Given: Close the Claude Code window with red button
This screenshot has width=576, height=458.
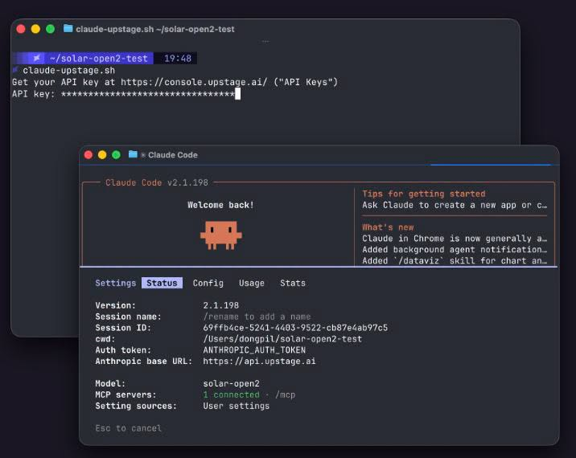Looking at the screenshot, I should pyautogui.click(x=88, y=155).
